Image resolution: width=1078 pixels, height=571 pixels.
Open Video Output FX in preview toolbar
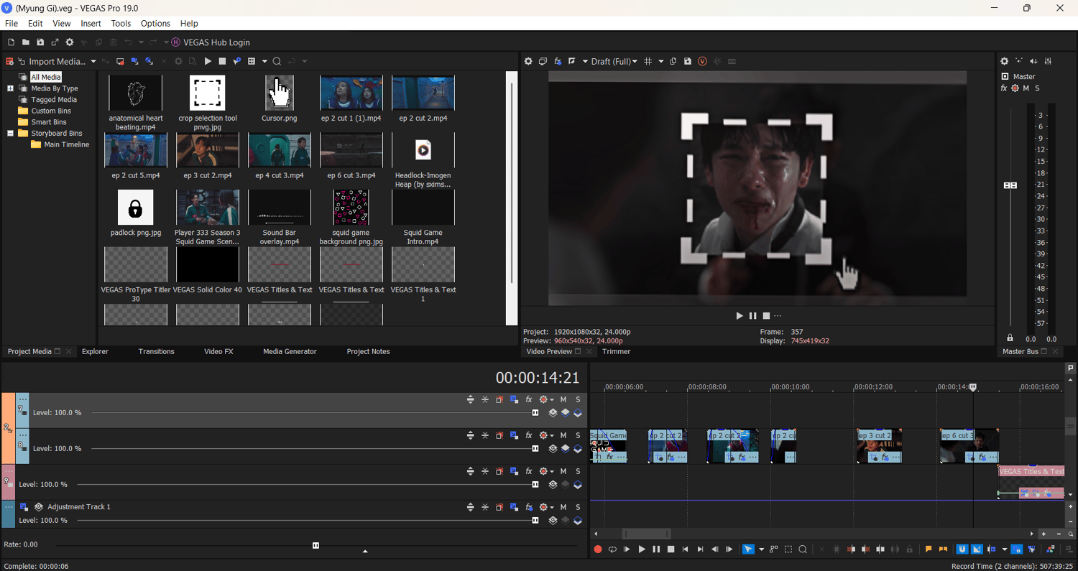[558, 62]
